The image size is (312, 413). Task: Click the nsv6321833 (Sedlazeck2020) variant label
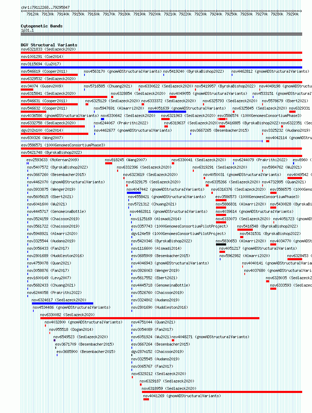tap(48, 49)
